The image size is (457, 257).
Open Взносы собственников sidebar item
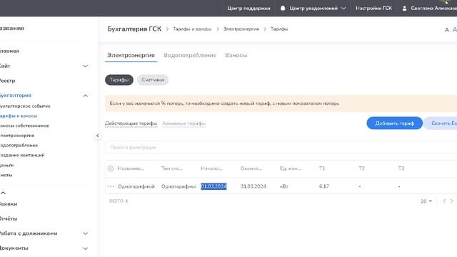pyautogui.click(x=24, y=126)
